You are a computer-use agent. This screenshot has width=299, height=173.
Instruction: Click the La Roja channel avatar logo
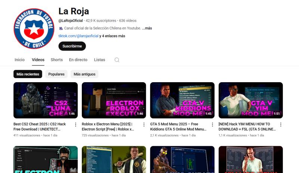(34, 29)
